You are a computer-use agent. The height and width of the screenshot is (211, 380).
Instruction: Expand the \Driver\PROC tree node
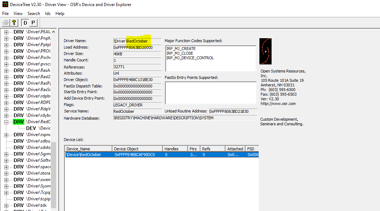pyautogui.click(x=6, y=51)
